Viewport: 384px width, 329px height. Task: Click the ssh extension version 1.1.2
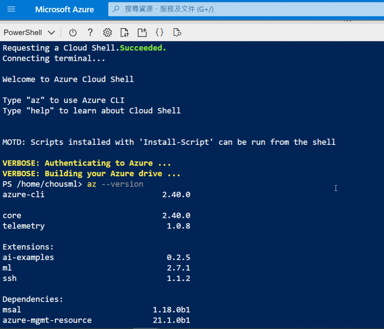(178, 278)
